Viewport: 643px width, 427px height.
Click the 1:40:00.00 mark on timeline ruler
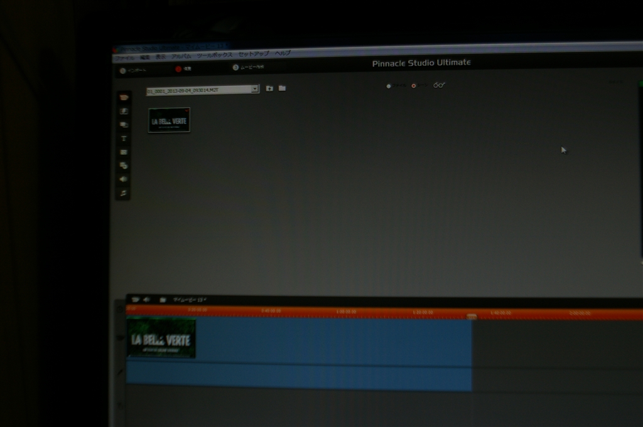(500, 313)
